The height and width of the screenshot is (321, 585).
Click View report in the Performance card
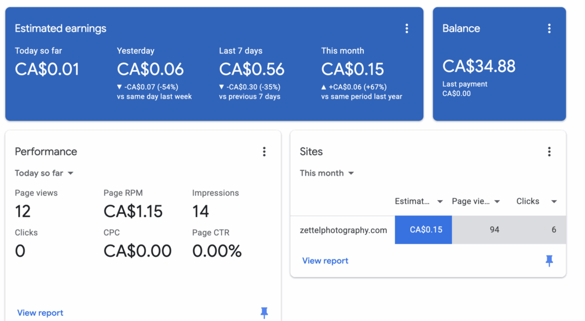pyautogui.click(x=40, y=313)
